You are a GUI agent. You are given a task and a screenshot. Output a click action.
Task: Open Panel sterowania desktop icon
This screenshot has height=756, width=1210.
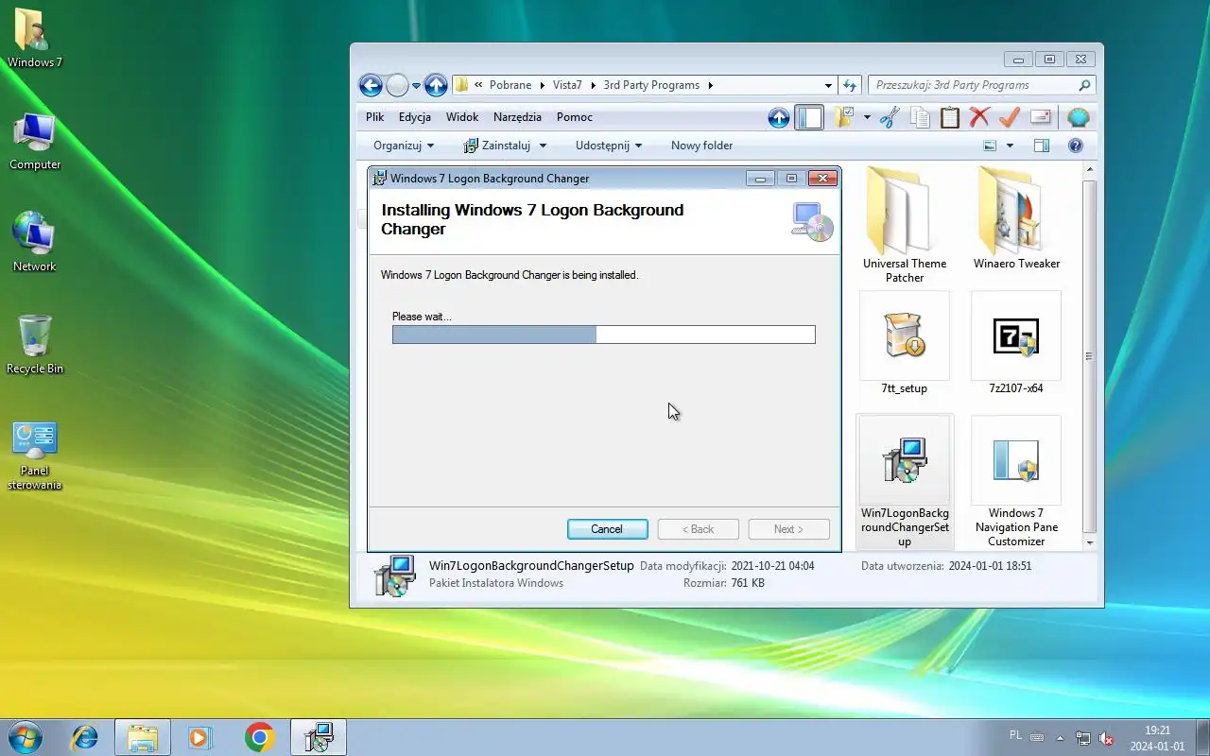click(x=34, y=456)
